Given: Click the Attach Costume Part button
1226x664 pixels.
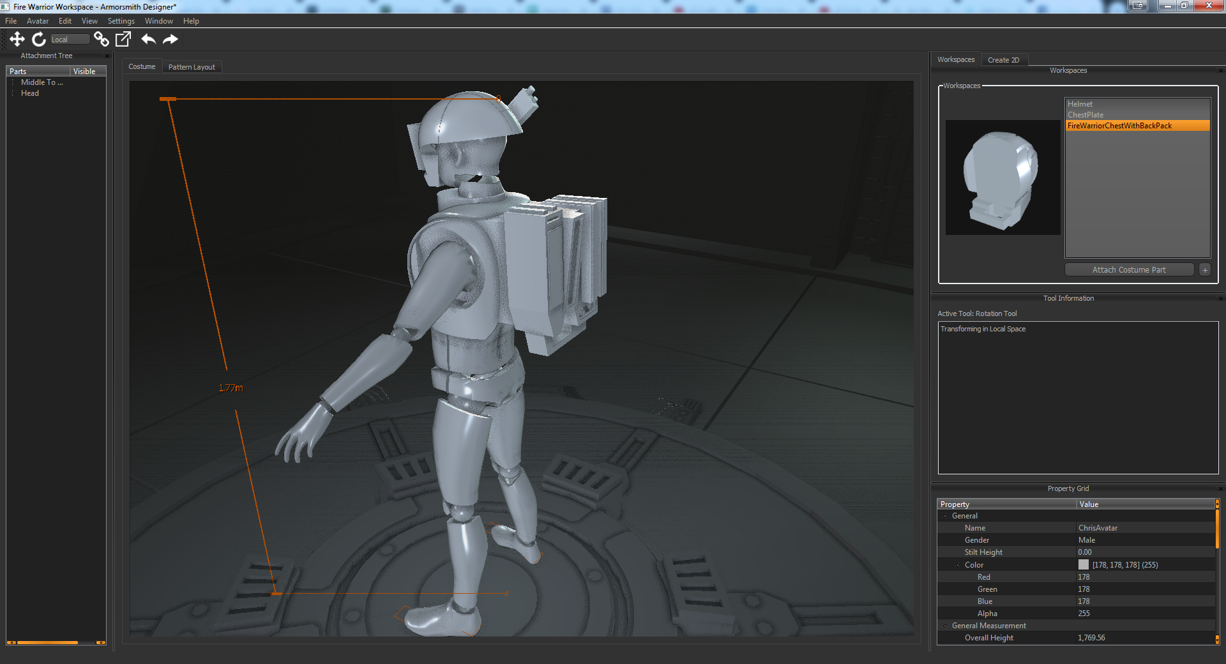Looking at the screenshot, I should pyautogui.click(x=1128, y=270).
